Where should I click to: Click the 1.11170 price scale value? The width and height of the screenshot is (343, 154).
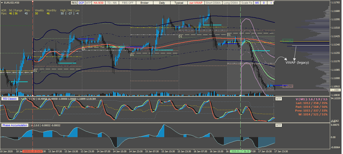coord(336,61)
